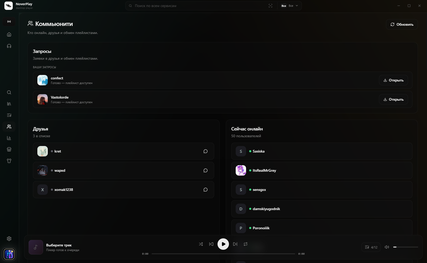This screenshot has width=427, height=263.
Task: Seek in the track progress bar
Action: 223,254
